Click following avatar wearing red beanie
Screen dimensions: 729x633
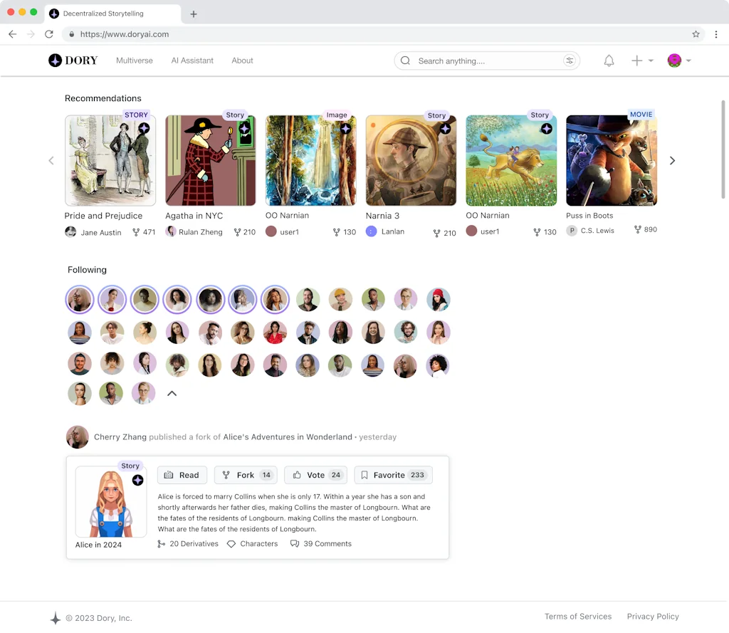(438, 300)
